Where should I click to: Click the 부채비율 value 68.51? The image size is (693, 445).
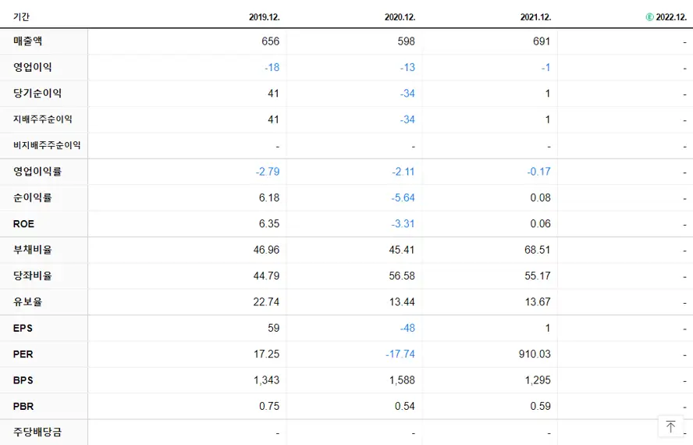coord(538,251)
